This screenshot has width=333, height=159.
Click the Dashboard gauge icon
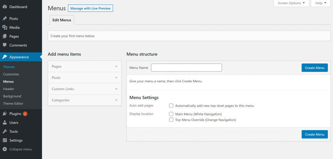coord(5,7)
